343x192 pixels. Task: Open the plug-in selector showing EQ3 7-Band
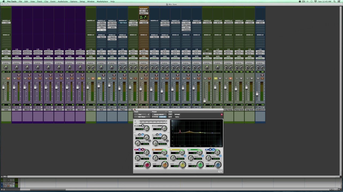pyautogui.click(x=142, y=117)
